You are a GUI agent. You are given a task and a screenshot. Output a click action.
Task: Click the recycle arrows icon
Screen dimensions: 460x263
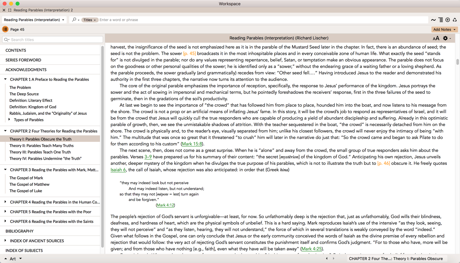(x=455, y=20)
